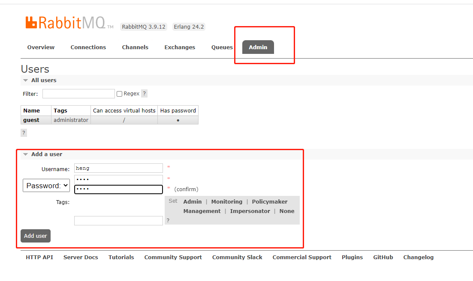Open the HTTP API footer link
The image size is (473, 281).
tap(39, 257)
